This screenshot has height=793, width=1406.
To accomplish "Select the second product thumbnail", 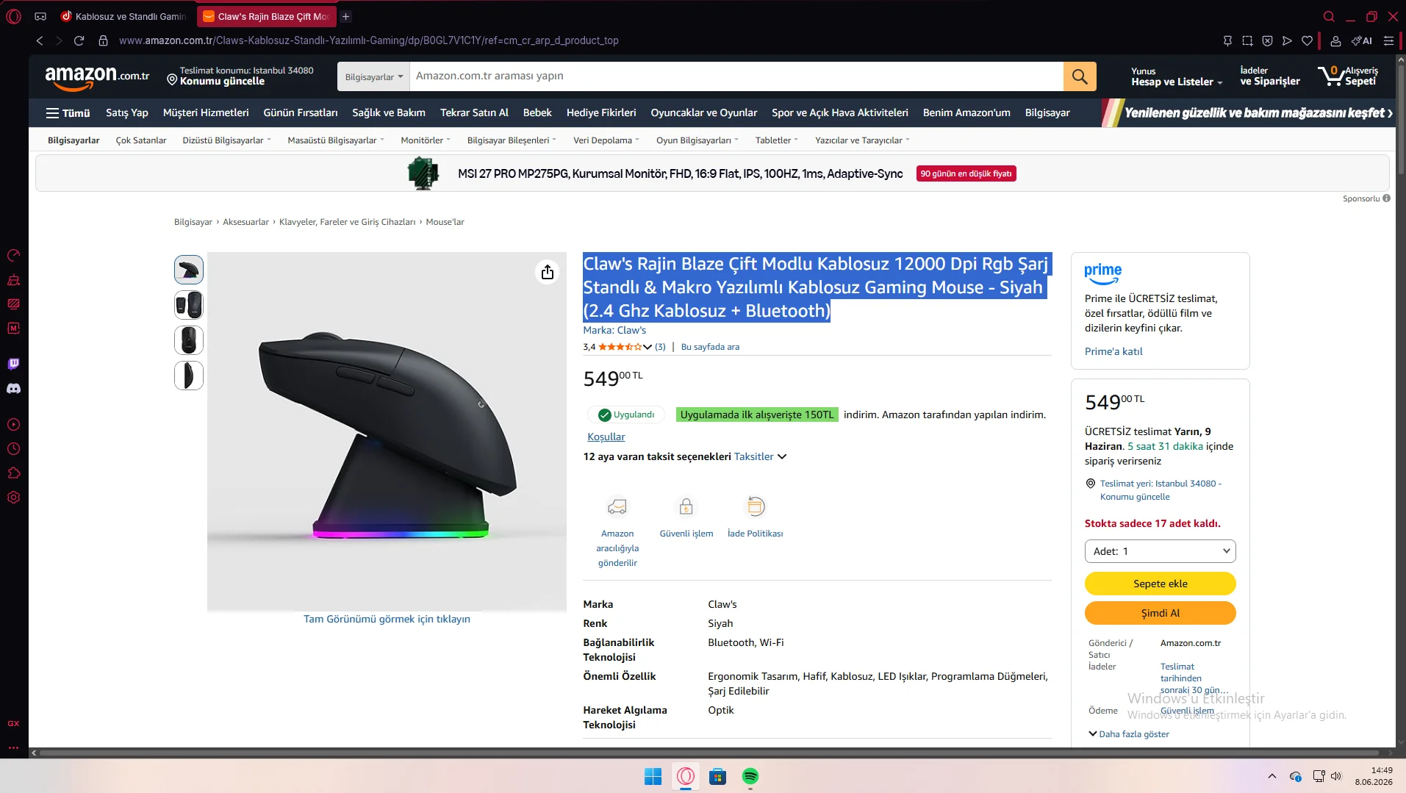I will [x=189, y=305].
